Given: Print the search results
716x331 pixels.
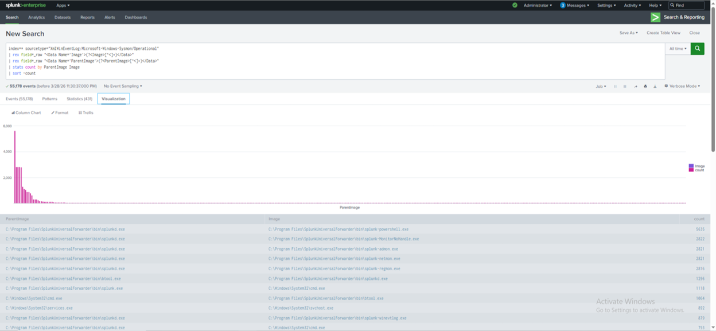Looking at the screenshot, I should pyautogui.click(x=645, y=86).
